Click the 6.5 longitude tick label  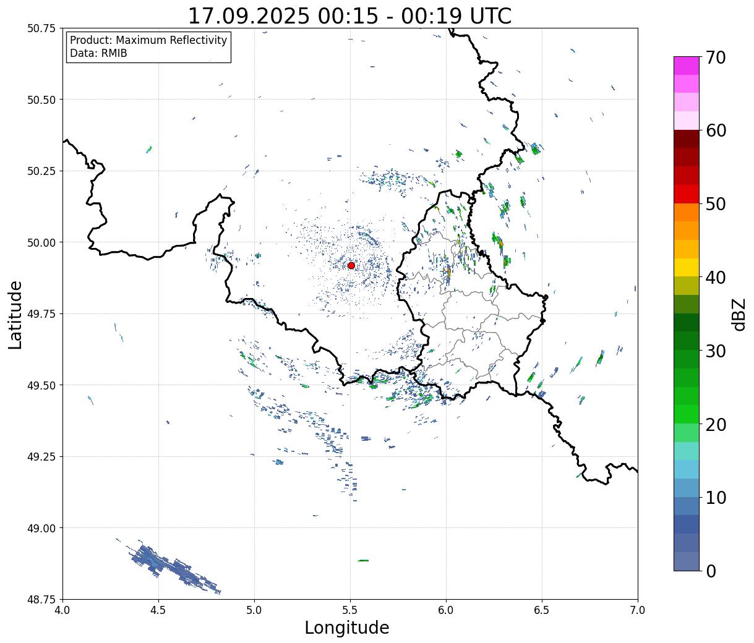(x=542, y=610)
